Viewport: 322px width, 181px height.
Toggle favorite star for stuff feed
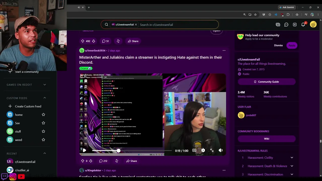coord(43,131)
